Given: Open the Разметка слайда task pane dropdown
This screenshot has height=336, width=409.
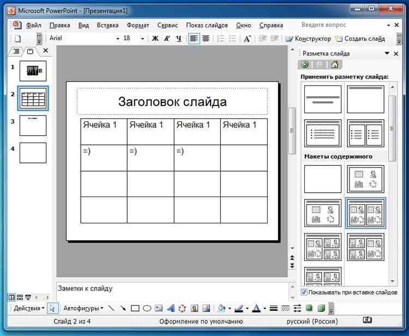Looking at the screenshot, I should click(387, 53).
